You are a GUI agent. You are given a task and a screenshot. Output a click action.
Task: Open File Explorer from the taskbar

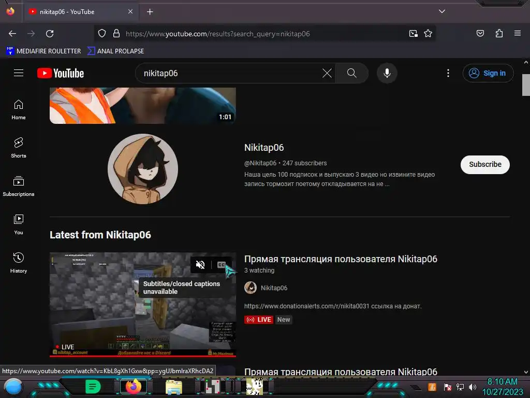[x=174, y=387]
